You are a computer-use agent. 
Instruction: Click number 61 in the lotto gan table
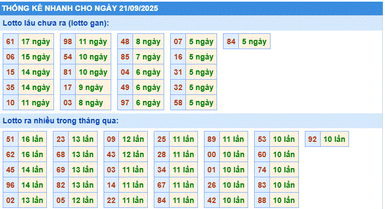(x=10, y=41)
